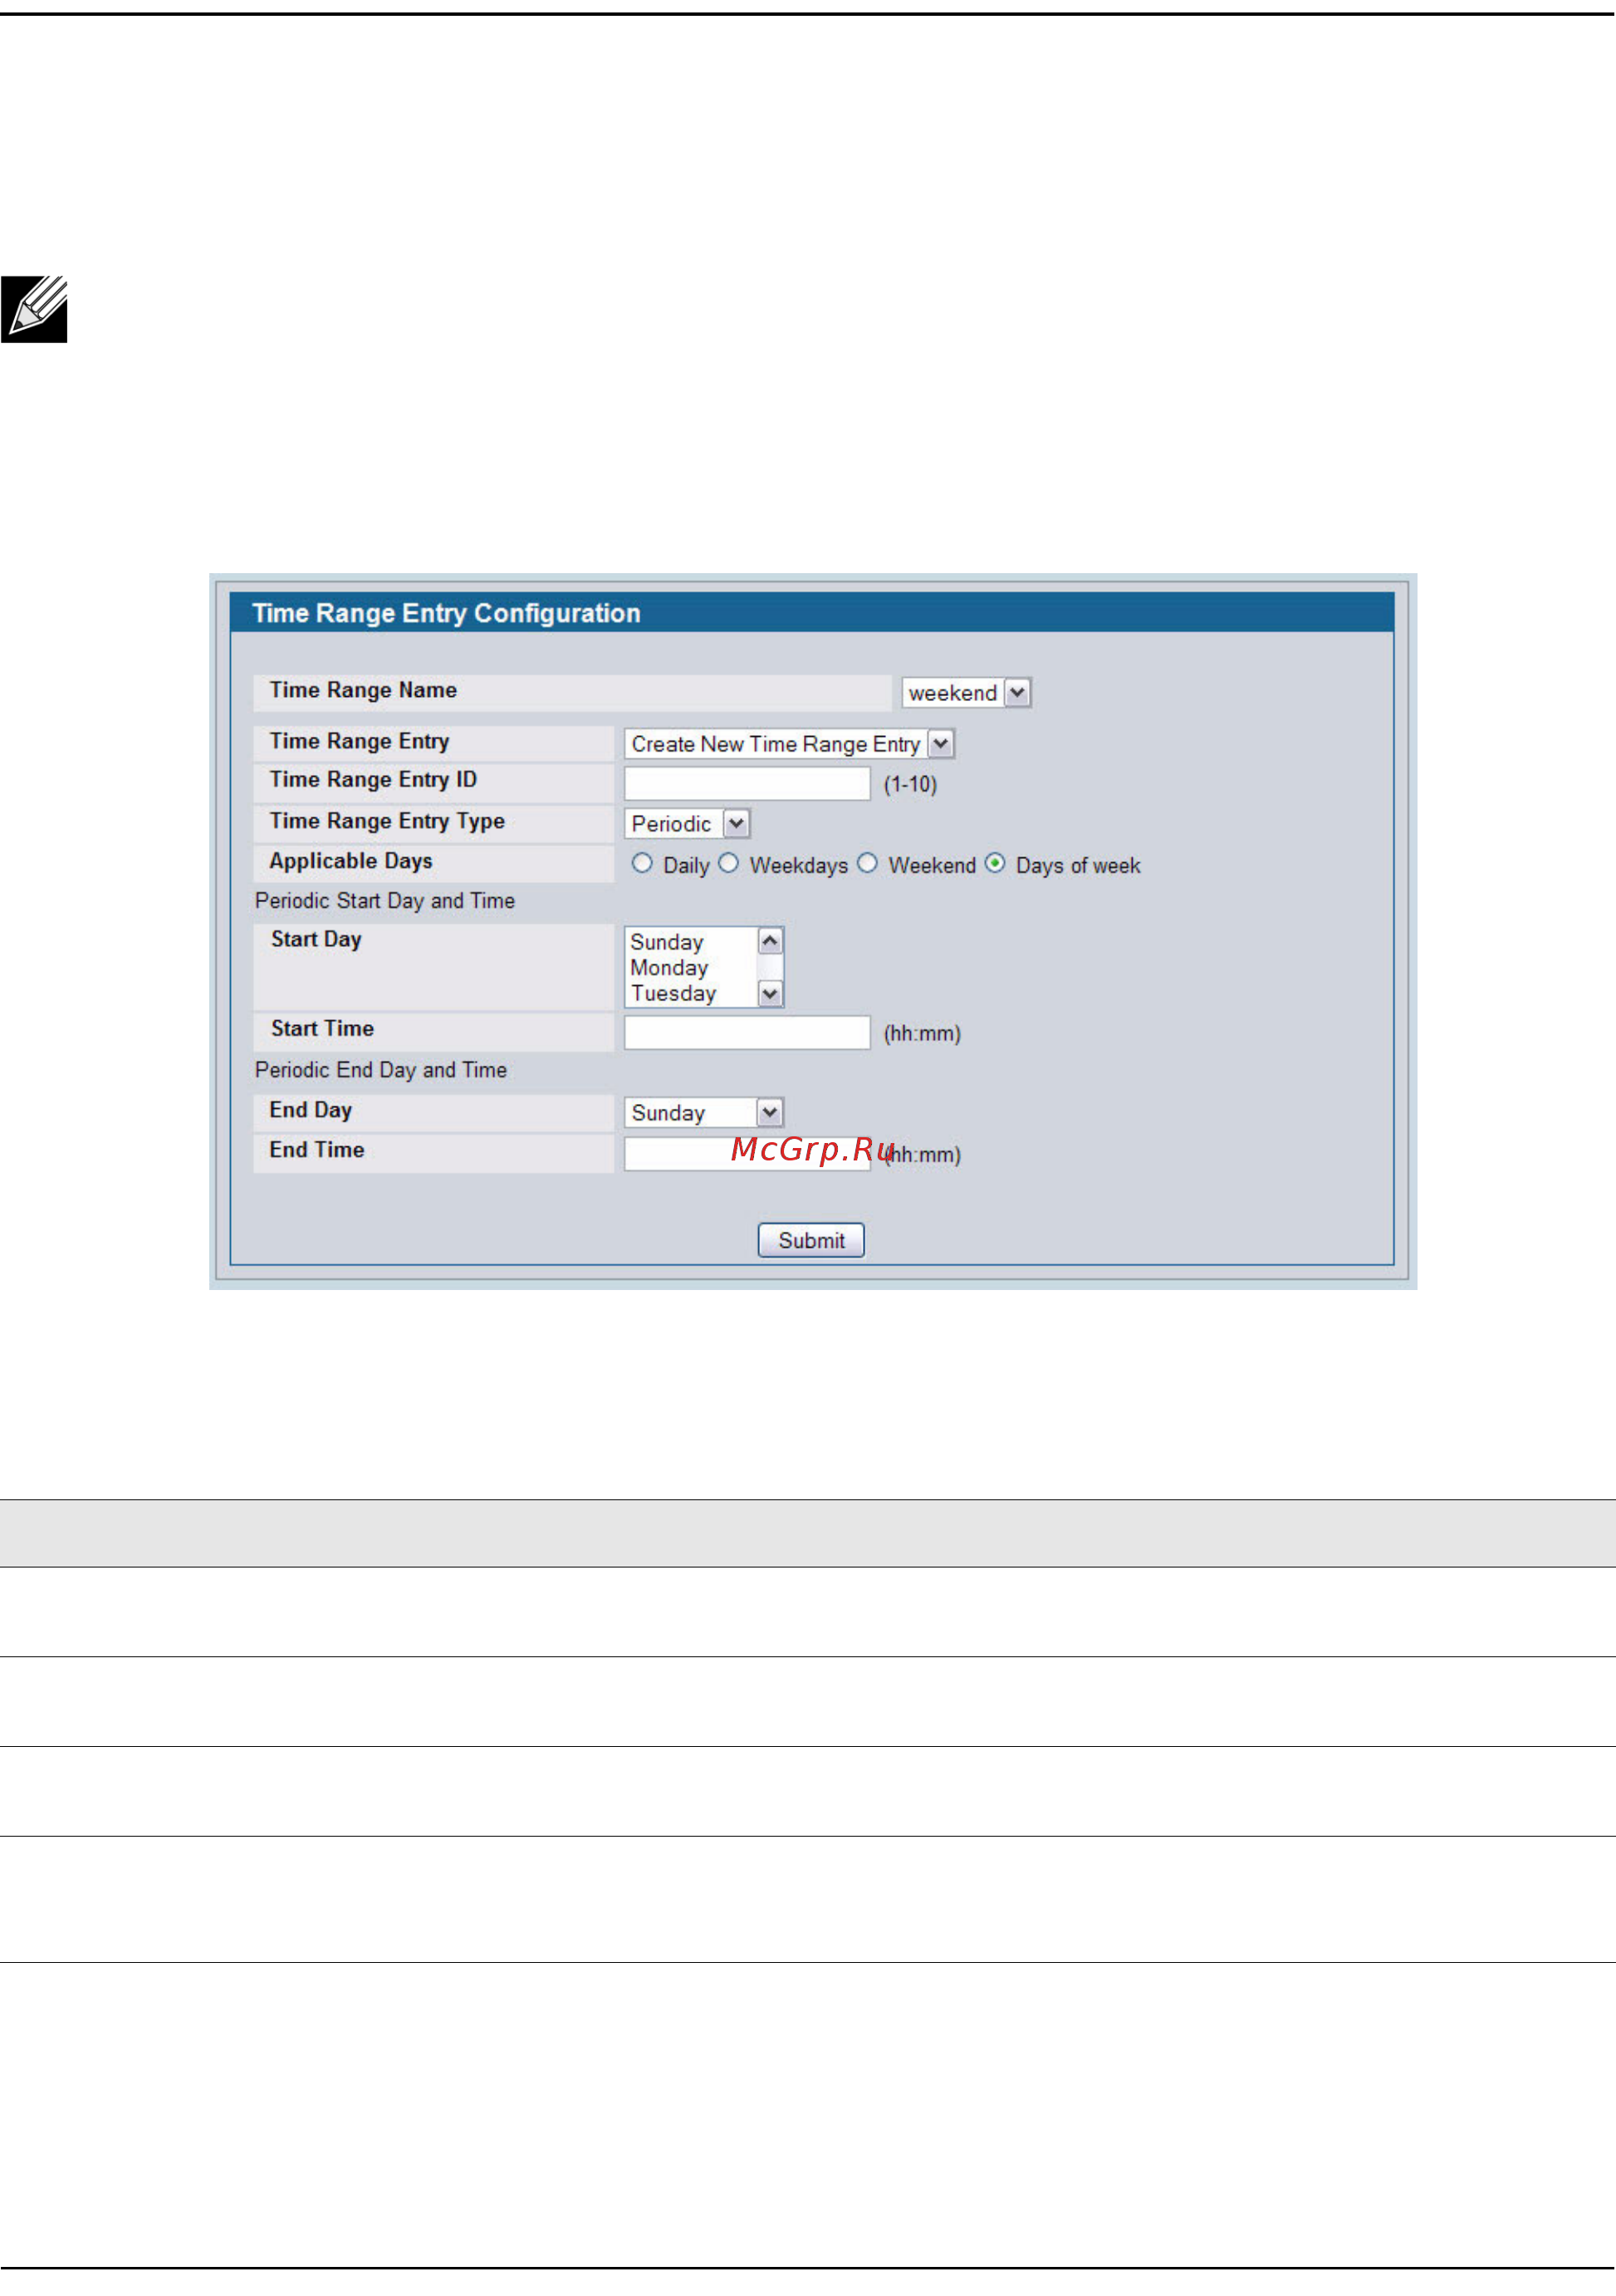Select the Weekend radio button
Viewport: 1616px width, 2296px height.
tap(868, 863)
